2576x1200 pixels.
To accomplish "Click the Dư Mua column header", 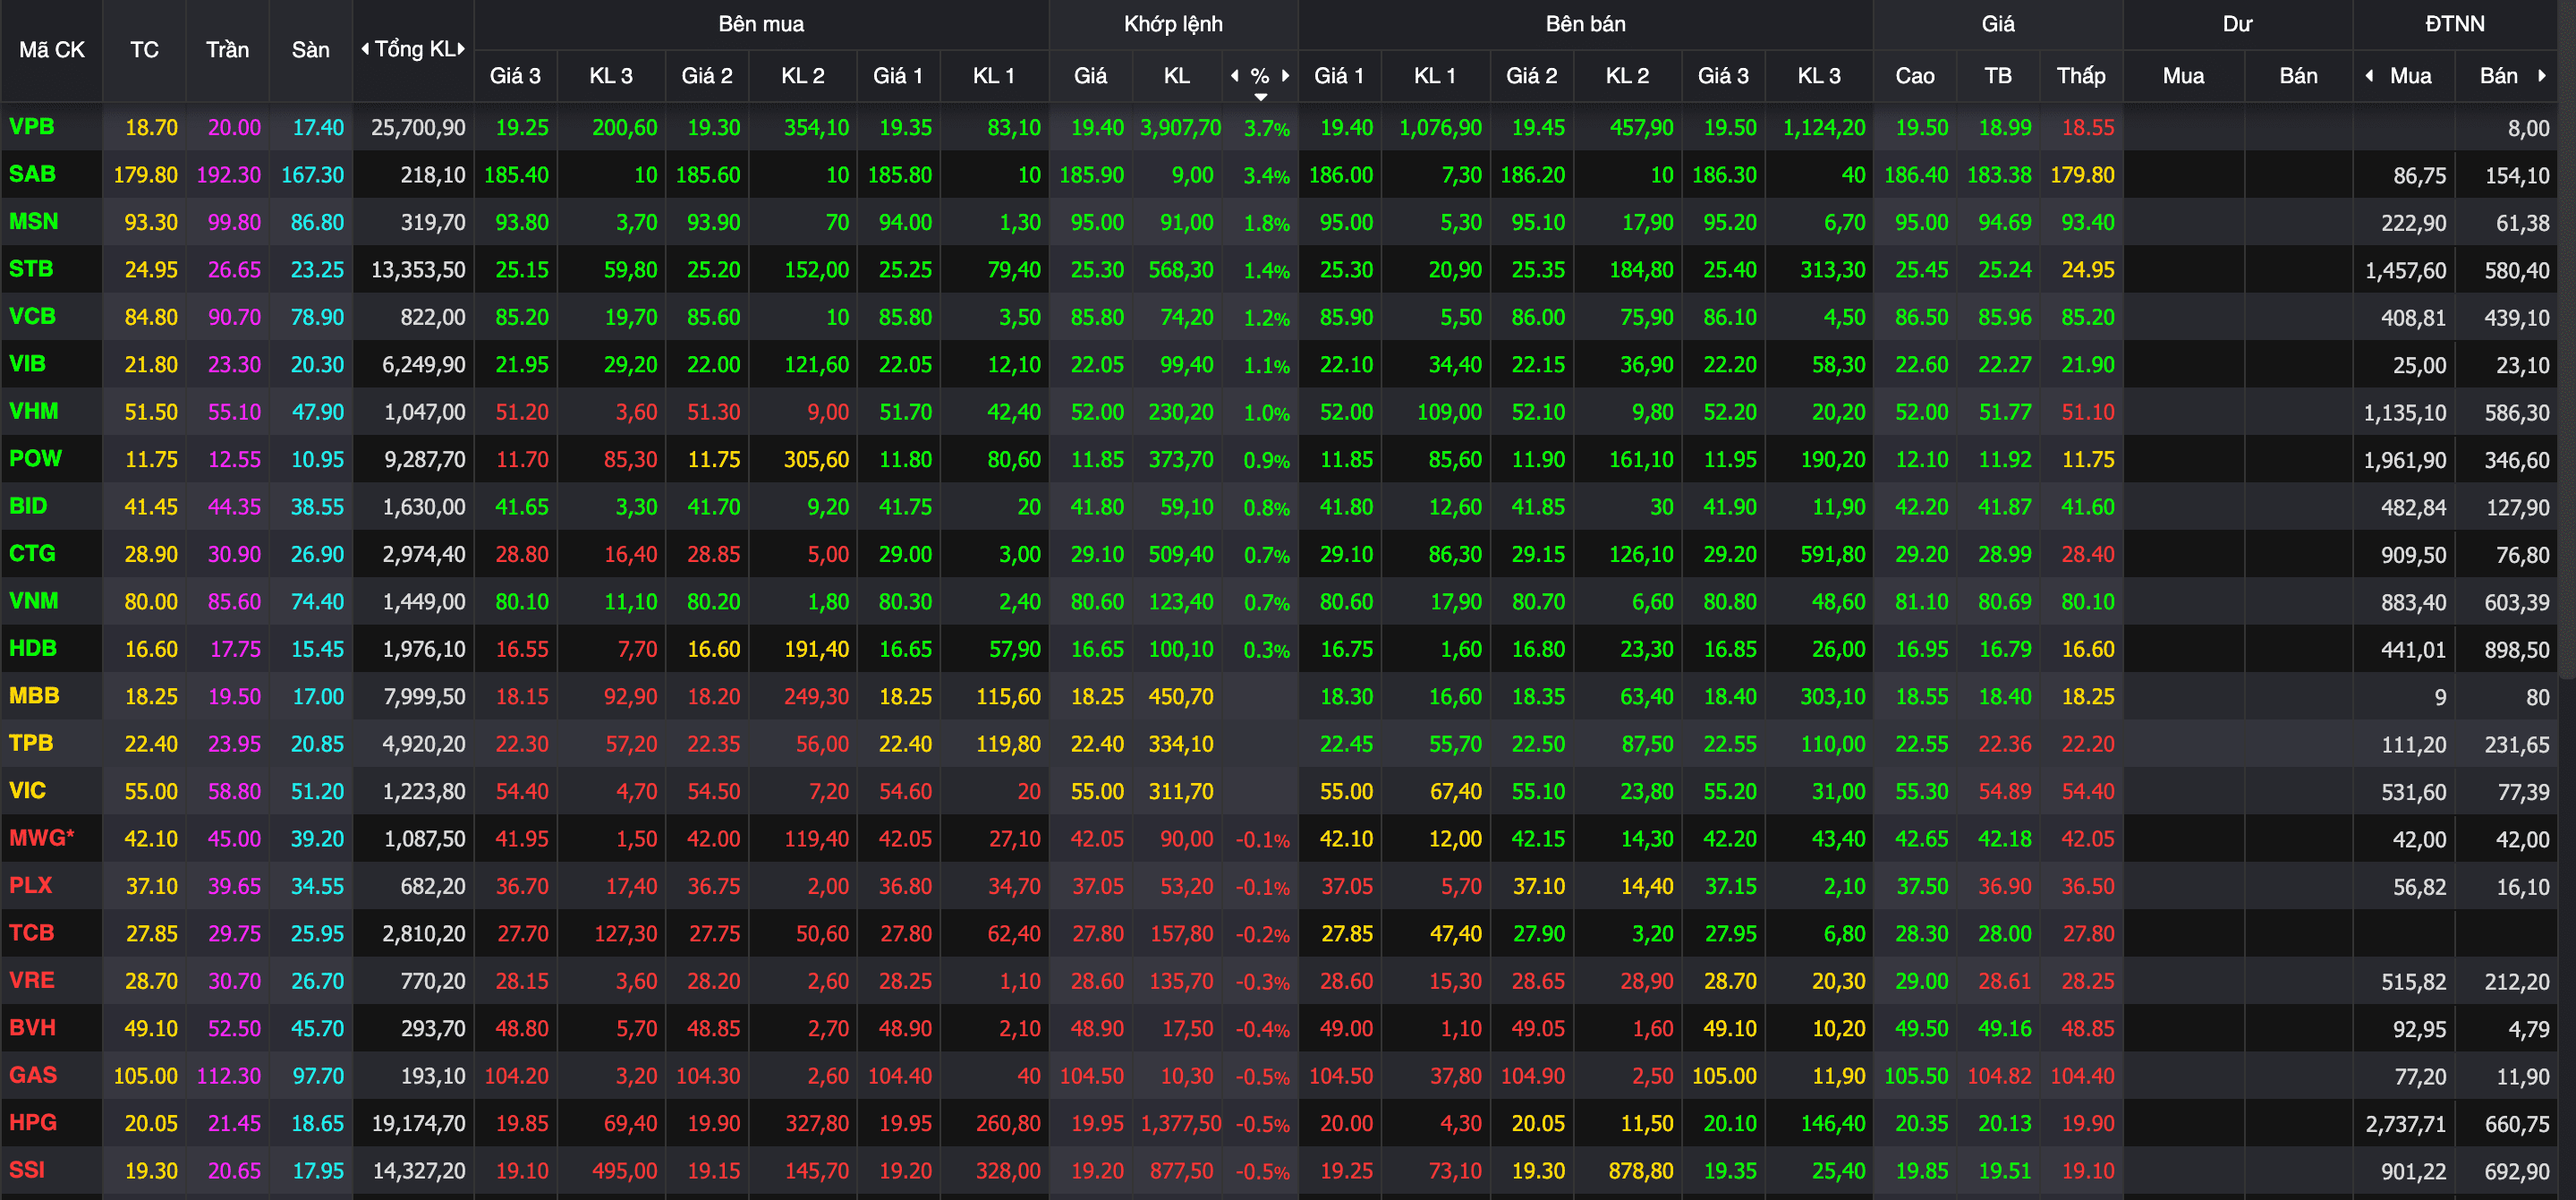I will (x=2184, y=76).
